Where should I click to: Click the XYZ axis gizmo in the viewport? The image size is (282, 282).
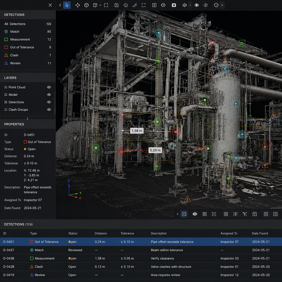coord(75,190)
